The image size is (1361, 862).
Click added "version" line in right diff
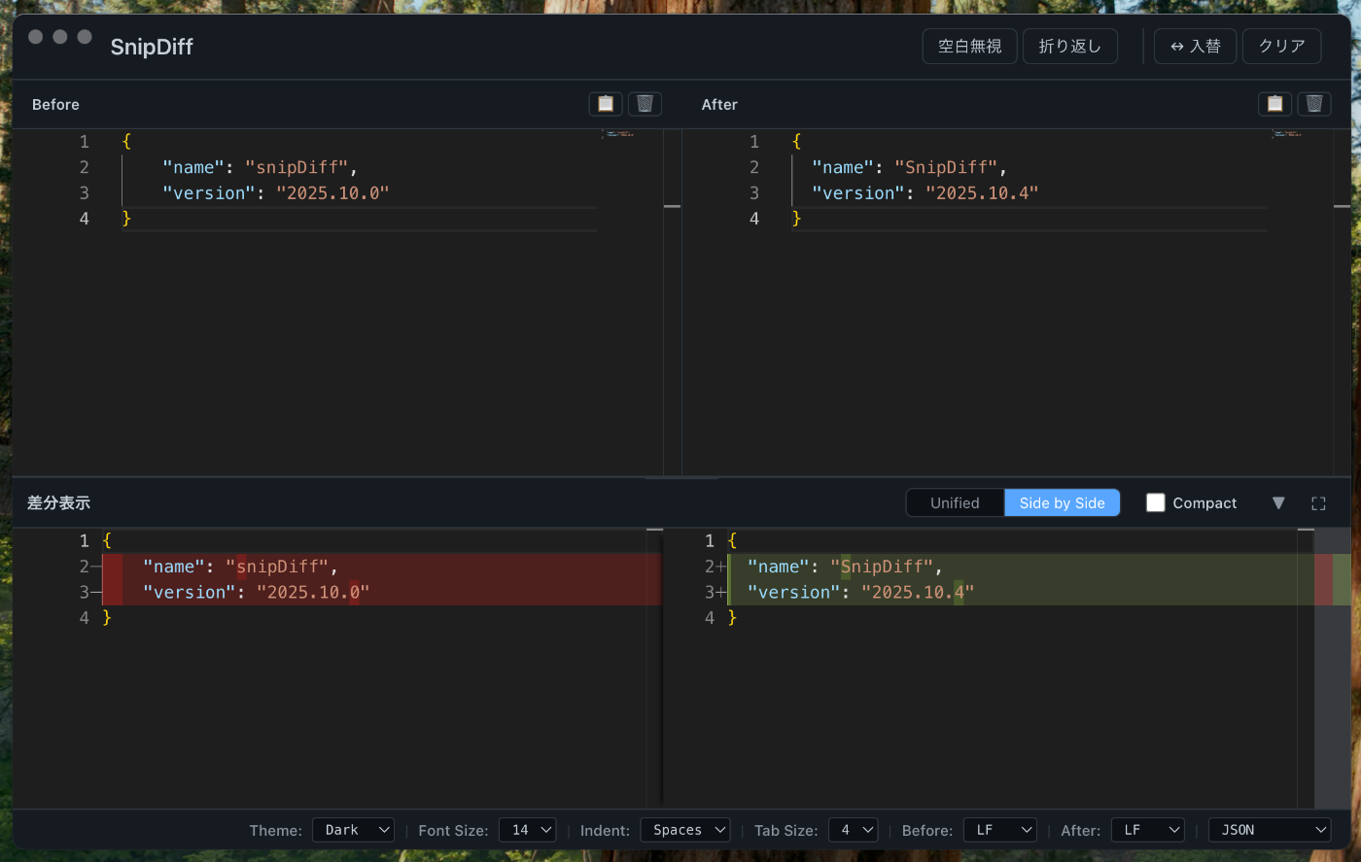click(1020, 592)
